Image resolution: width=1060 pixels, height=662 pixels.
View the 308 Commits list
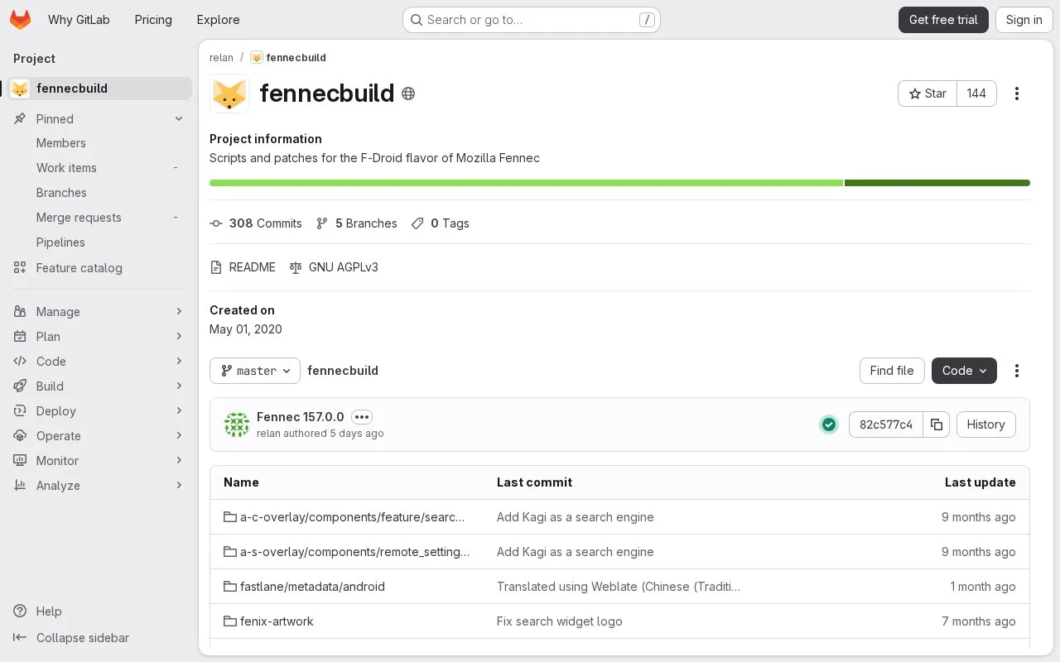point(256,223)
